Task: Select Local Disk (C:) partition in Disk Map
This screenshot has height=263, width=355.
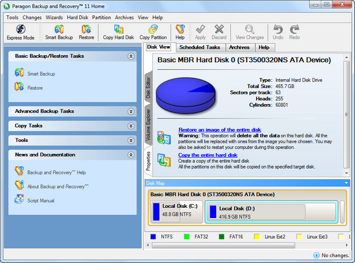Action: coord(177,212)
